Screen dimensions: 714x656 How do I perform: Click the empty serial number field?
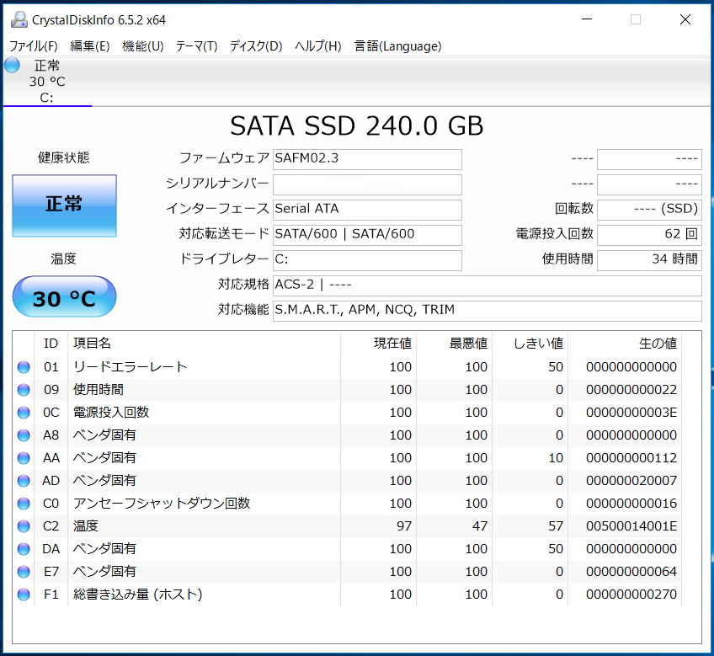click(x=367, y=184)
